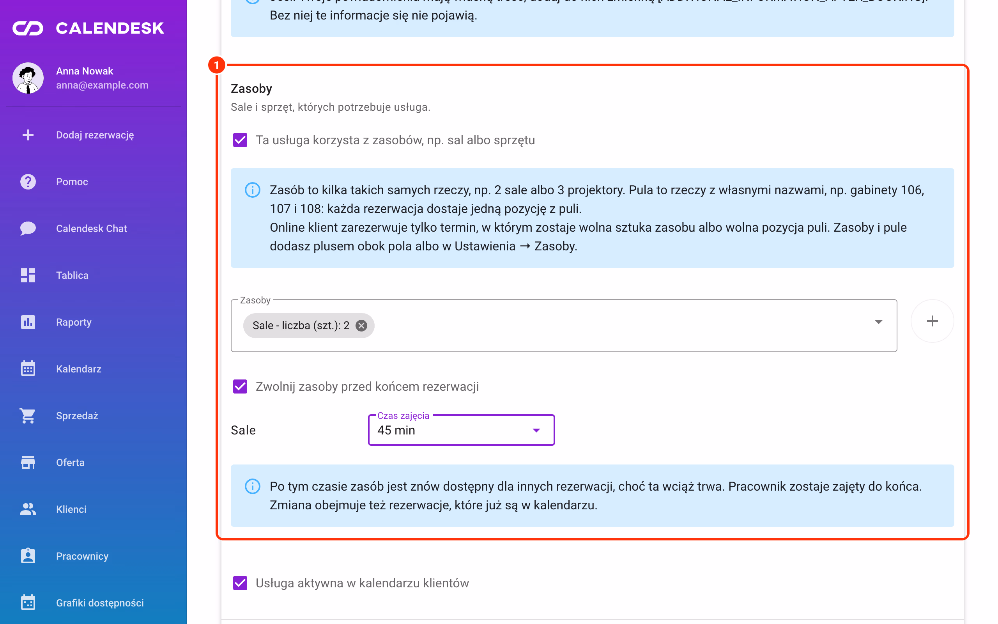Image resolution: width=998 pixels, height=624 pixels.
Task: Add a new resource with the plus button
Action: 932,321
